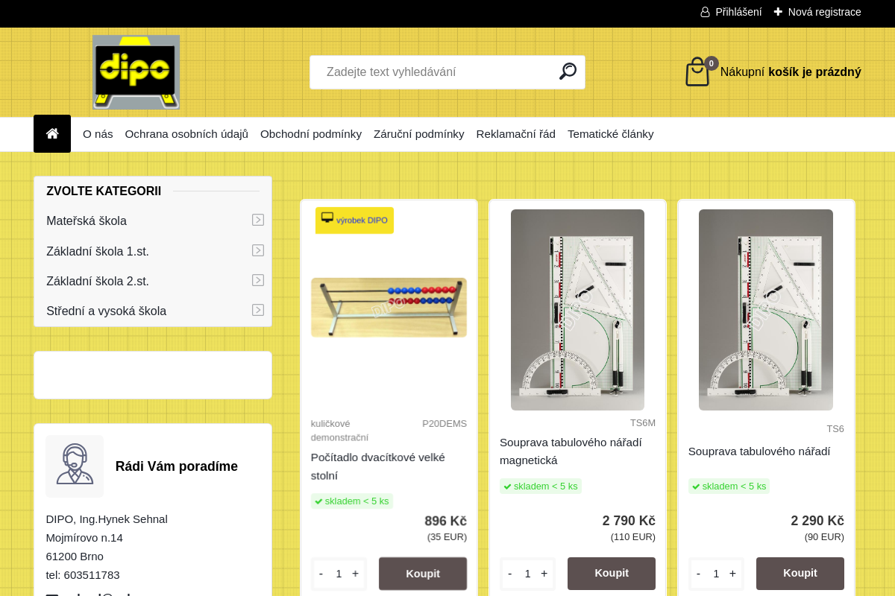Expand the Základní škola 1.st. category arrow
This screenshot has width=895, height=596.
(258, 250)
